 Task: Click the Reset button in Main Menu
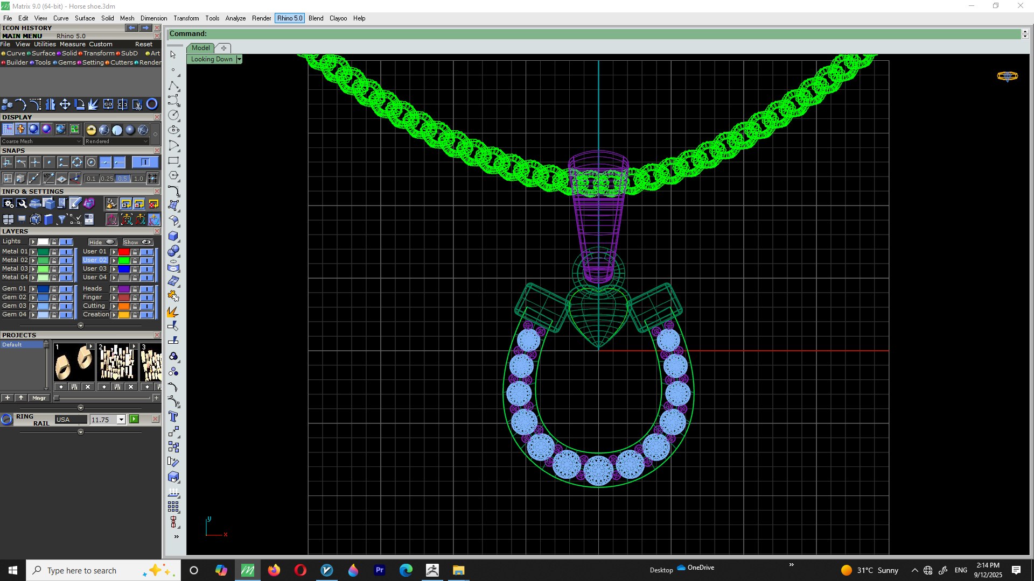[144, 44]
